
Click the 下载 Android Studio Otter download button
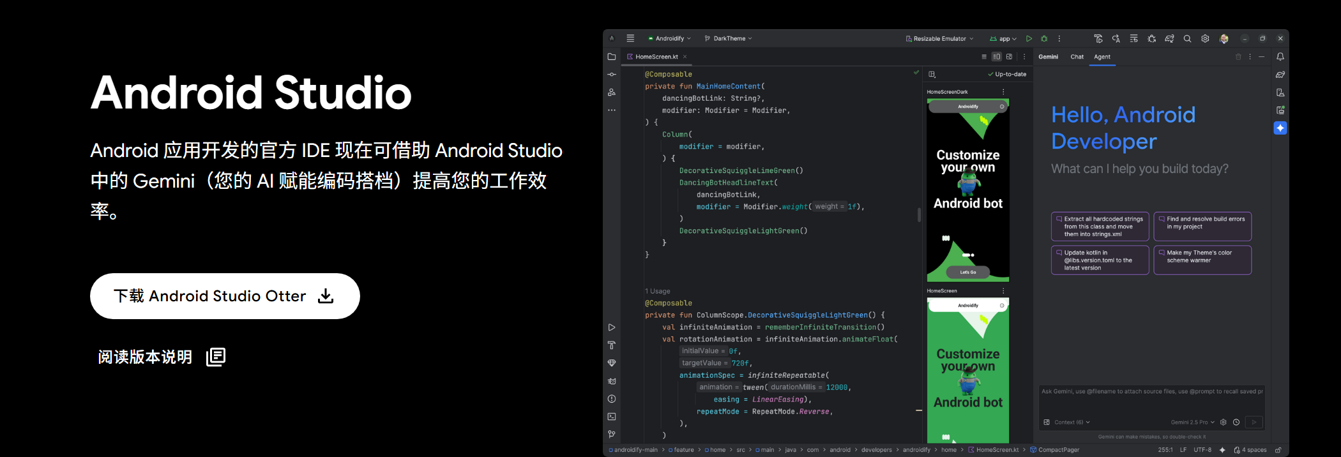click(225, 296)
